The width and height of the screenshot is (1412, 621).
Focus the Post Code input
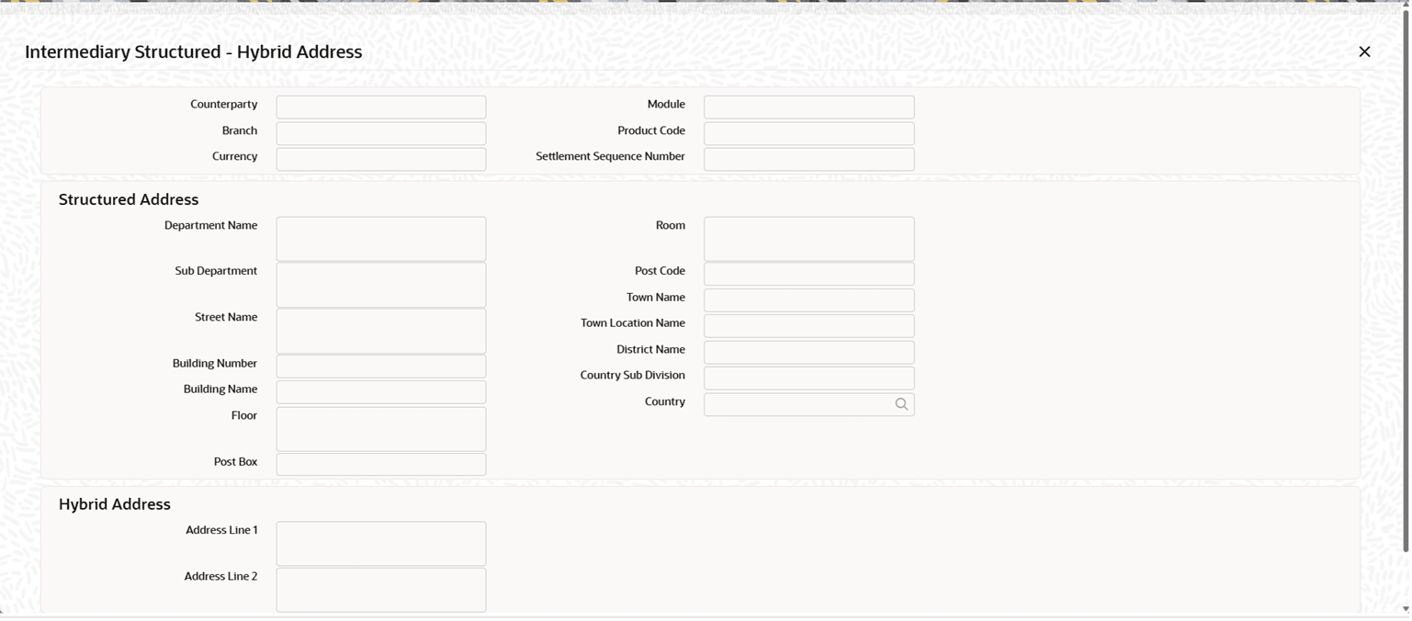(x=808, y=274)
